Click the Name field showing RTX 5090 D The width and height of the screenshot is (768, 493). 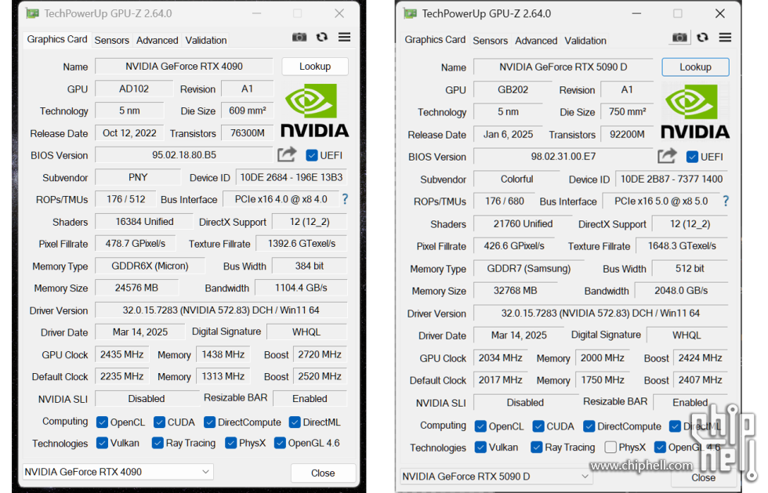(563, 67)
